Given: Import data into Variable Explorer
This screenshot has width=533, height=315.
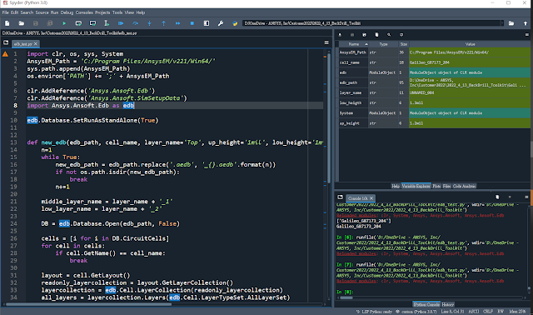Looking at the screenshot, I should pos(340,35).
